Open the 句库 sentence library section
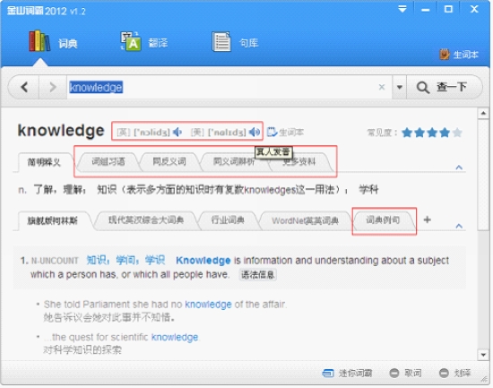The image size is (493, 388). [x=235, y=42]
